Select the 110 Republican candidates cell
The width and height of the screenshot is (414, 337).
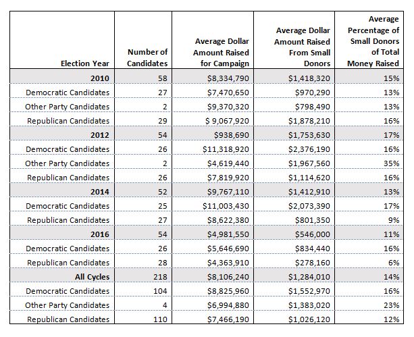(160, 319)
